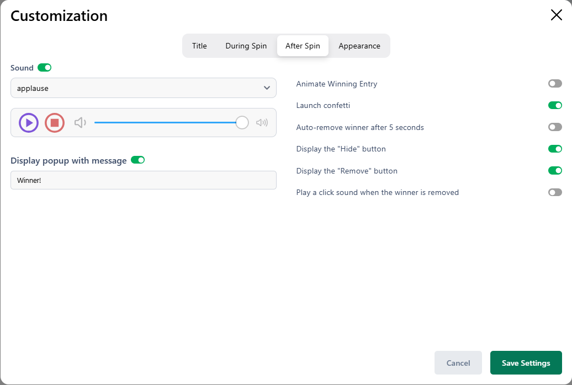Toggle Display the "Remove" button option
Image resolution: width=572 pixels, height=385 pixels.
(x=554, y=171)
